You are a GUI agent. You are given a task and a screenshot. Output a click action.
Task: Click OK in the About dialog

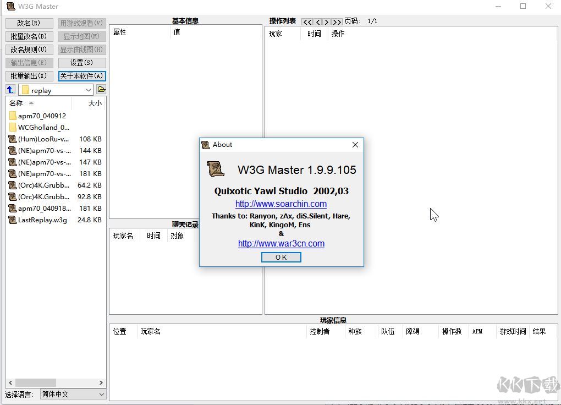click(281, 257)
